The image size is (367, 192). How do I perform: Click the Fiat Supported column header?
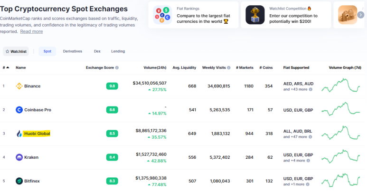(x=296, y=67)
